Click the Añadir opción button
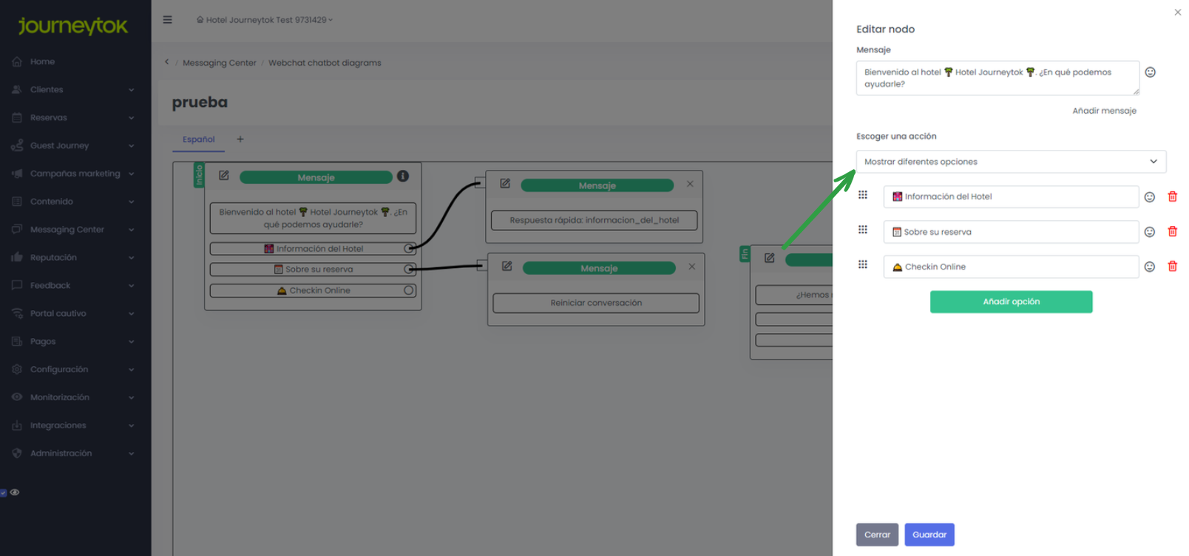The height and width of the screenshot is (556, 1189). click(1011, 302)
